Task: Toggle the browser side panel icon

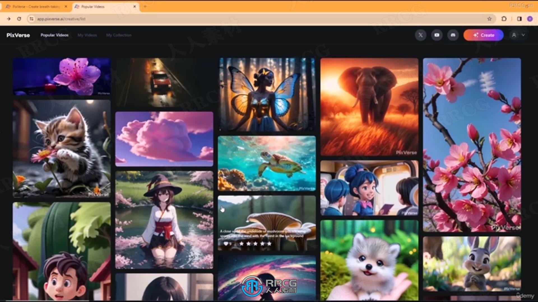Action: pos(519,19)
